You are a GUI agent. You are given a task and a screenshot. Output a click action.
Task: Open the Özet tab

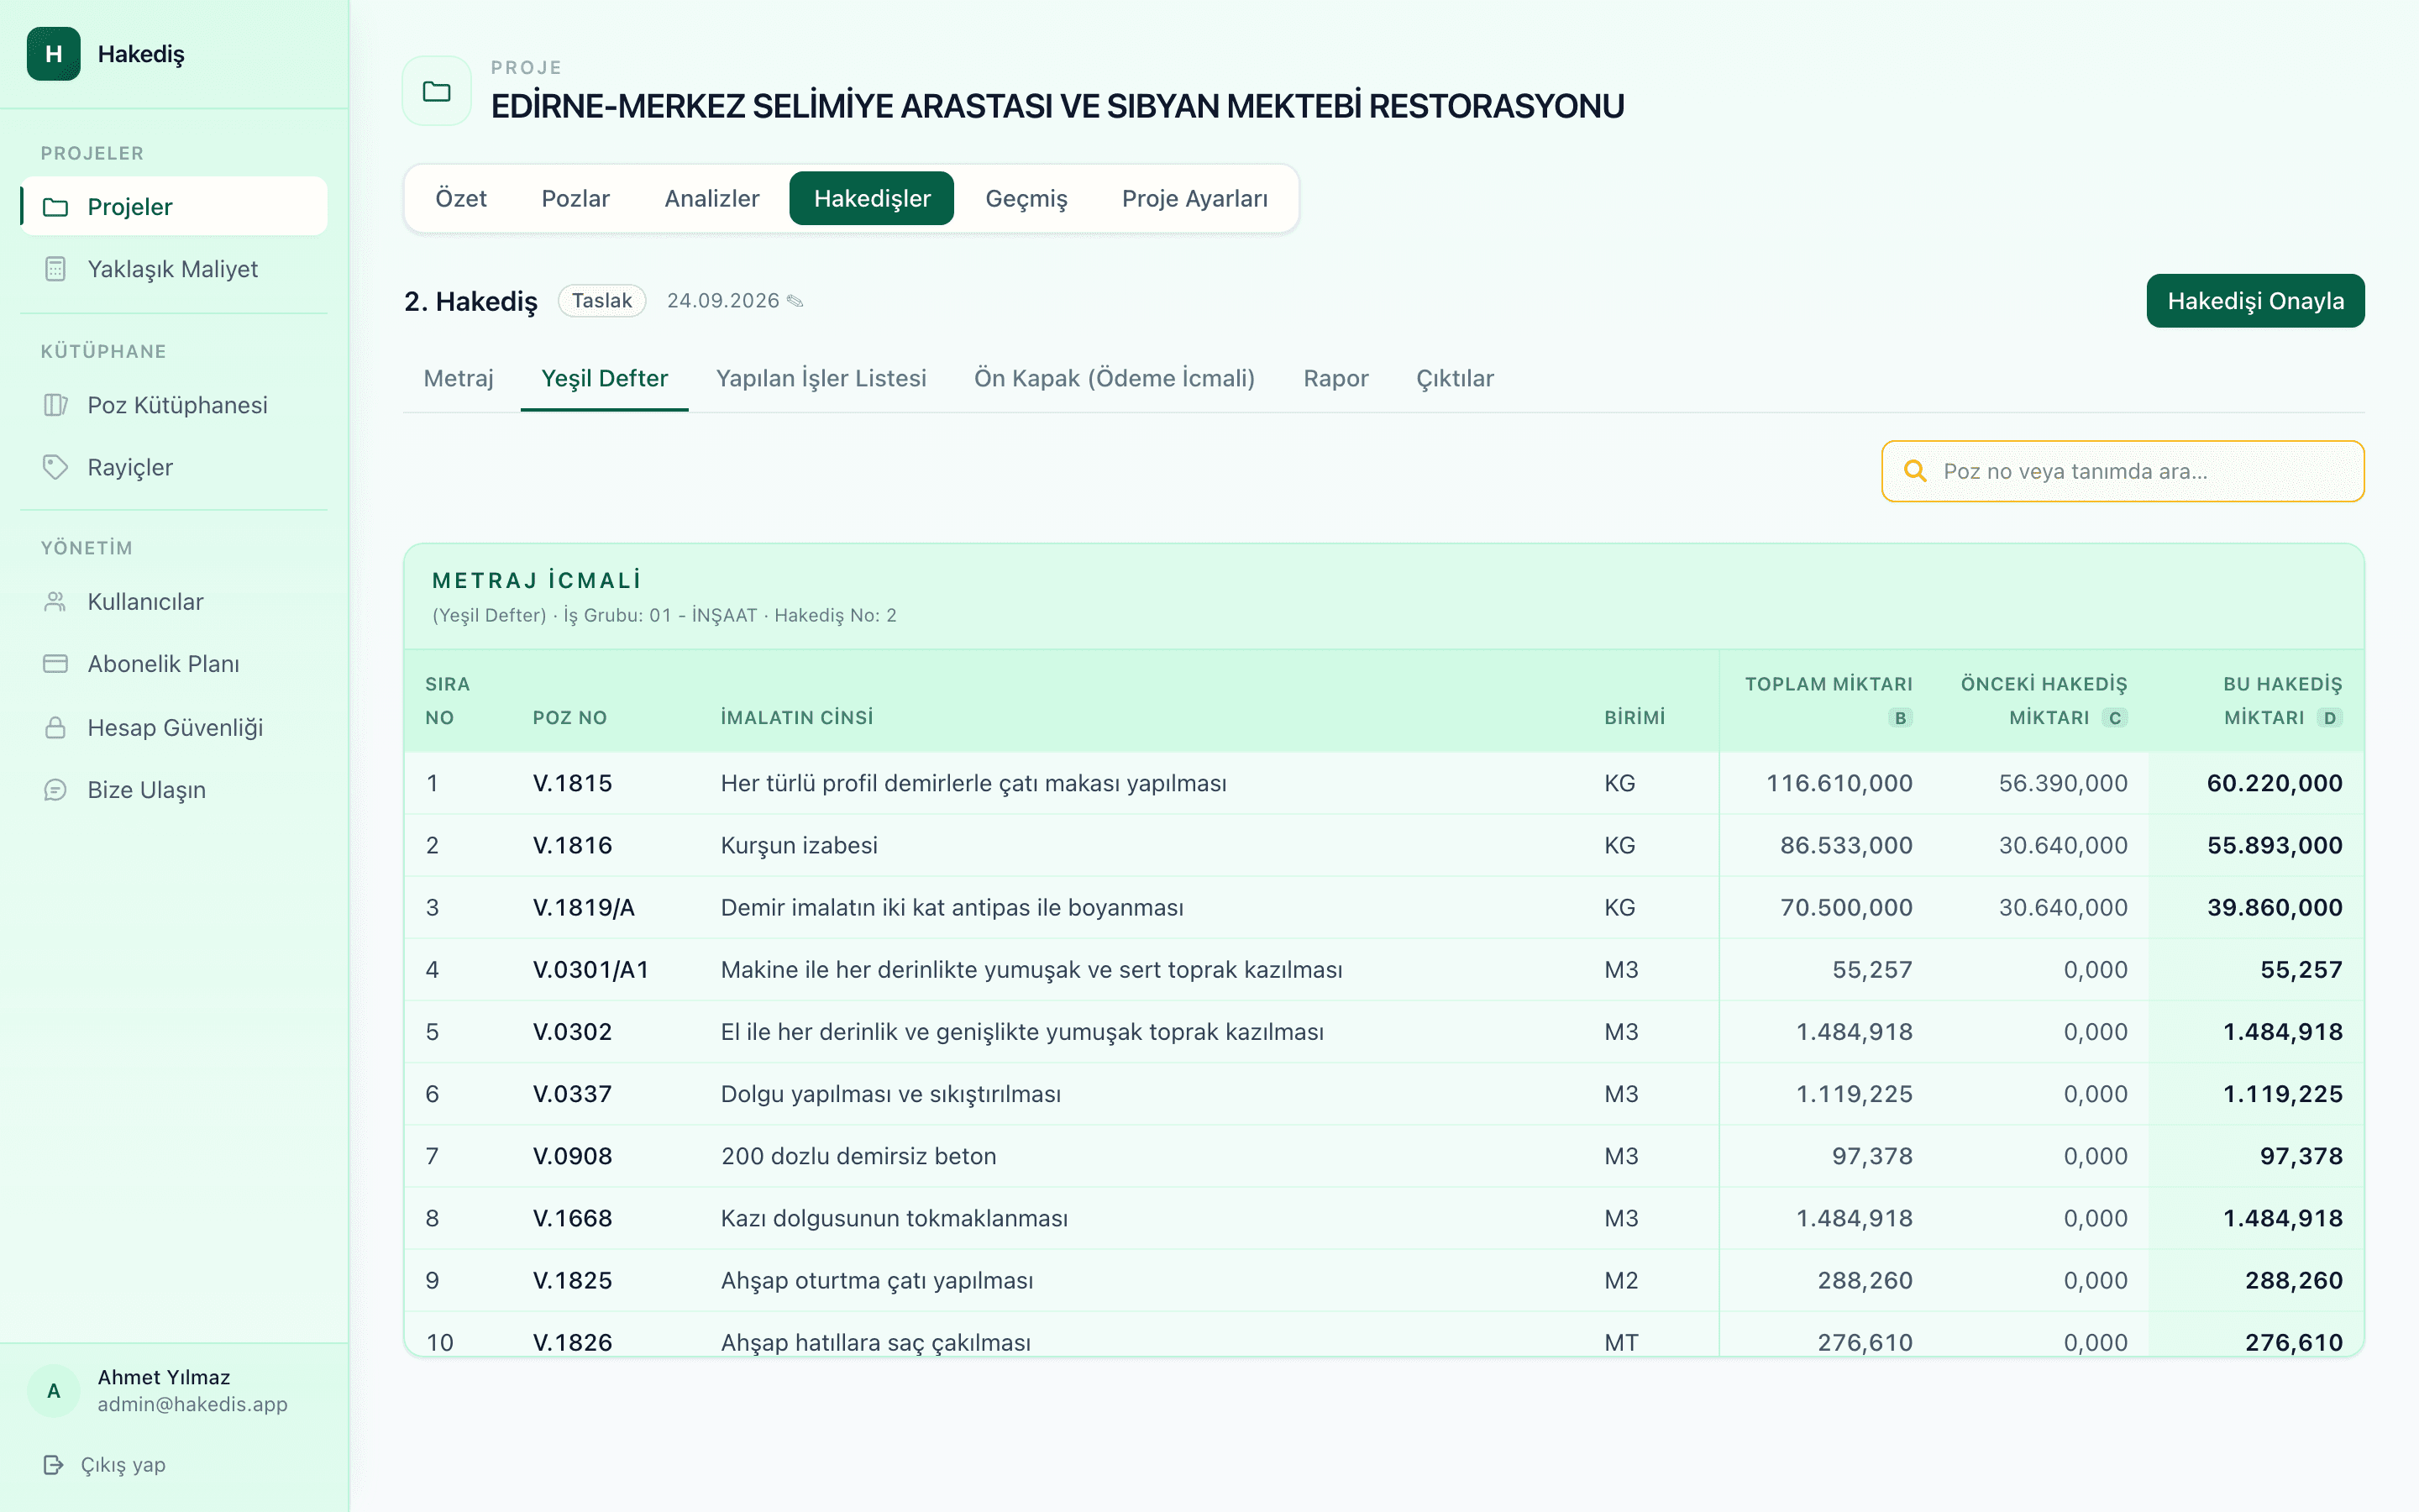(x=461, y=198)
